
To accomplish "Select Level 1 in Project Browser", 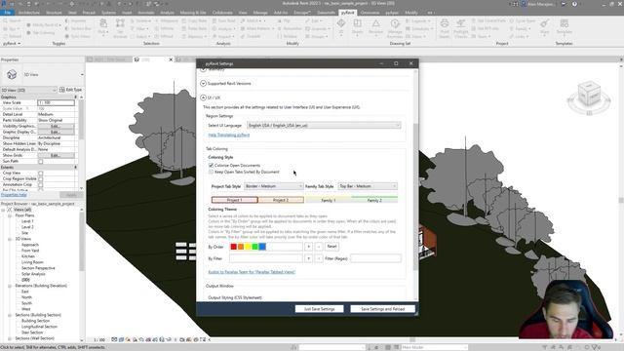I will point(27,221).
